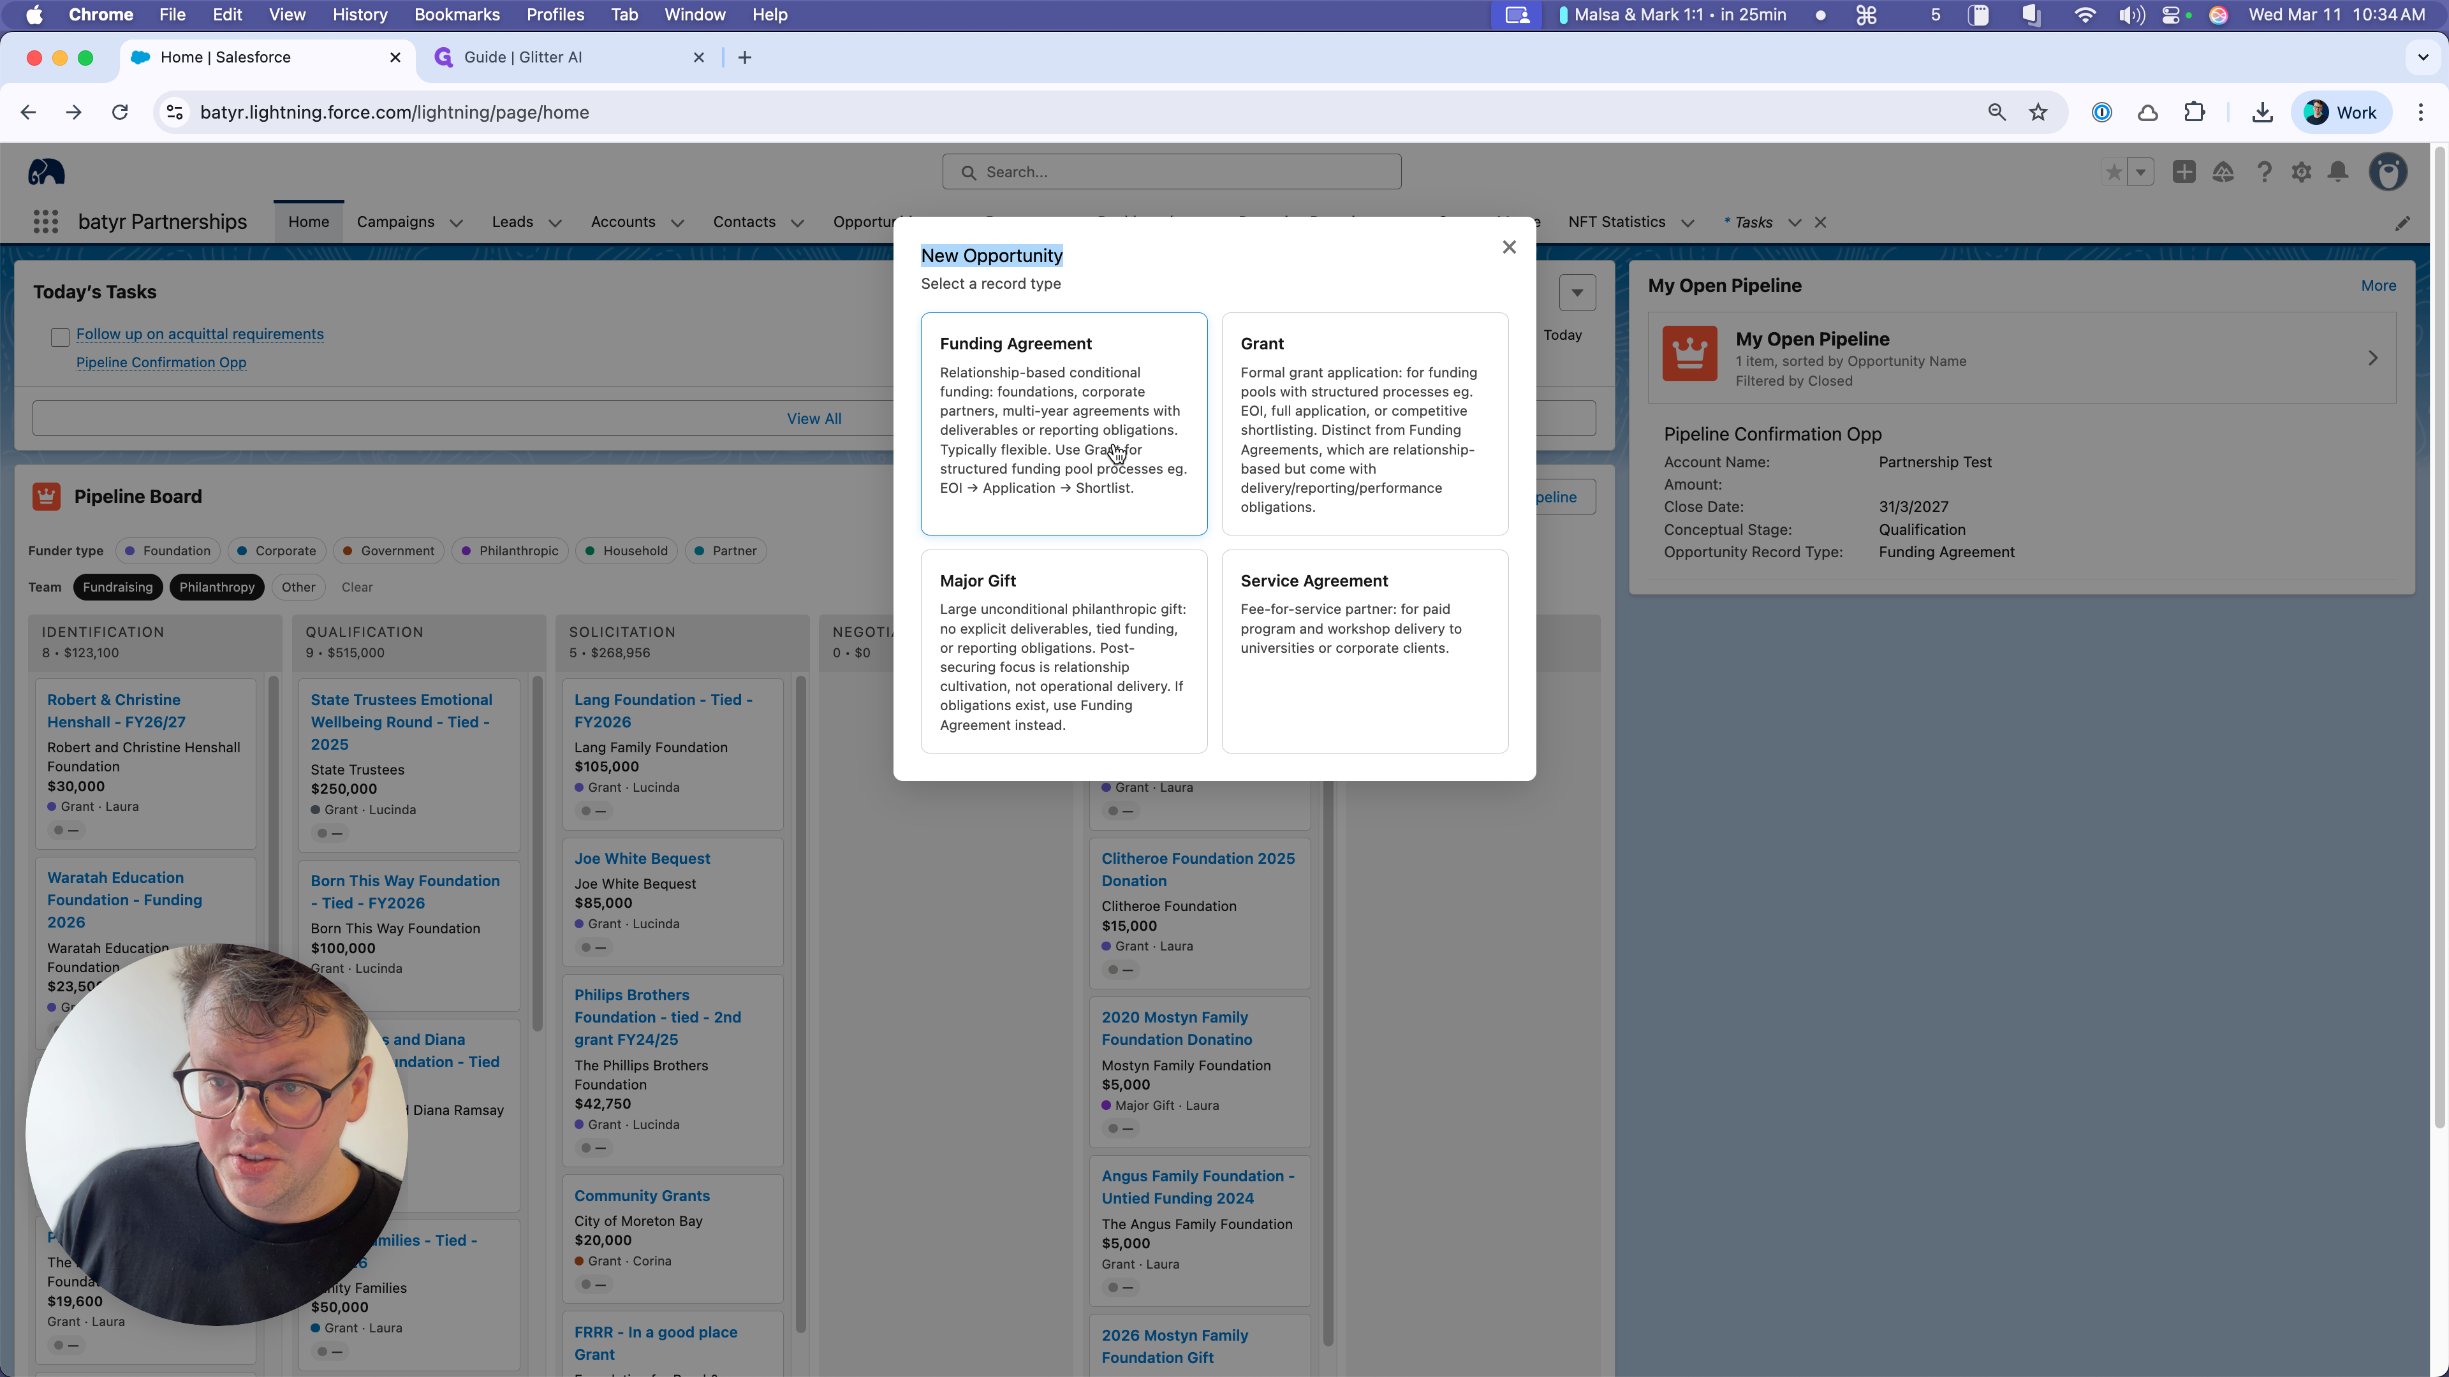The width and height of the screenshot is (2449, 1377).
Task: Open Salesforce Guidance Center icon
Action: pyautogui.click(x=2223, y=172)
